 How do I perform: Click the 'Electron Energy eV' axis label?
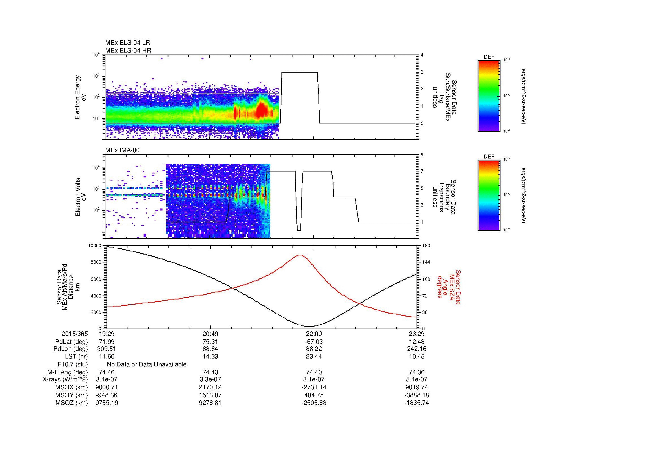(80, 97)
